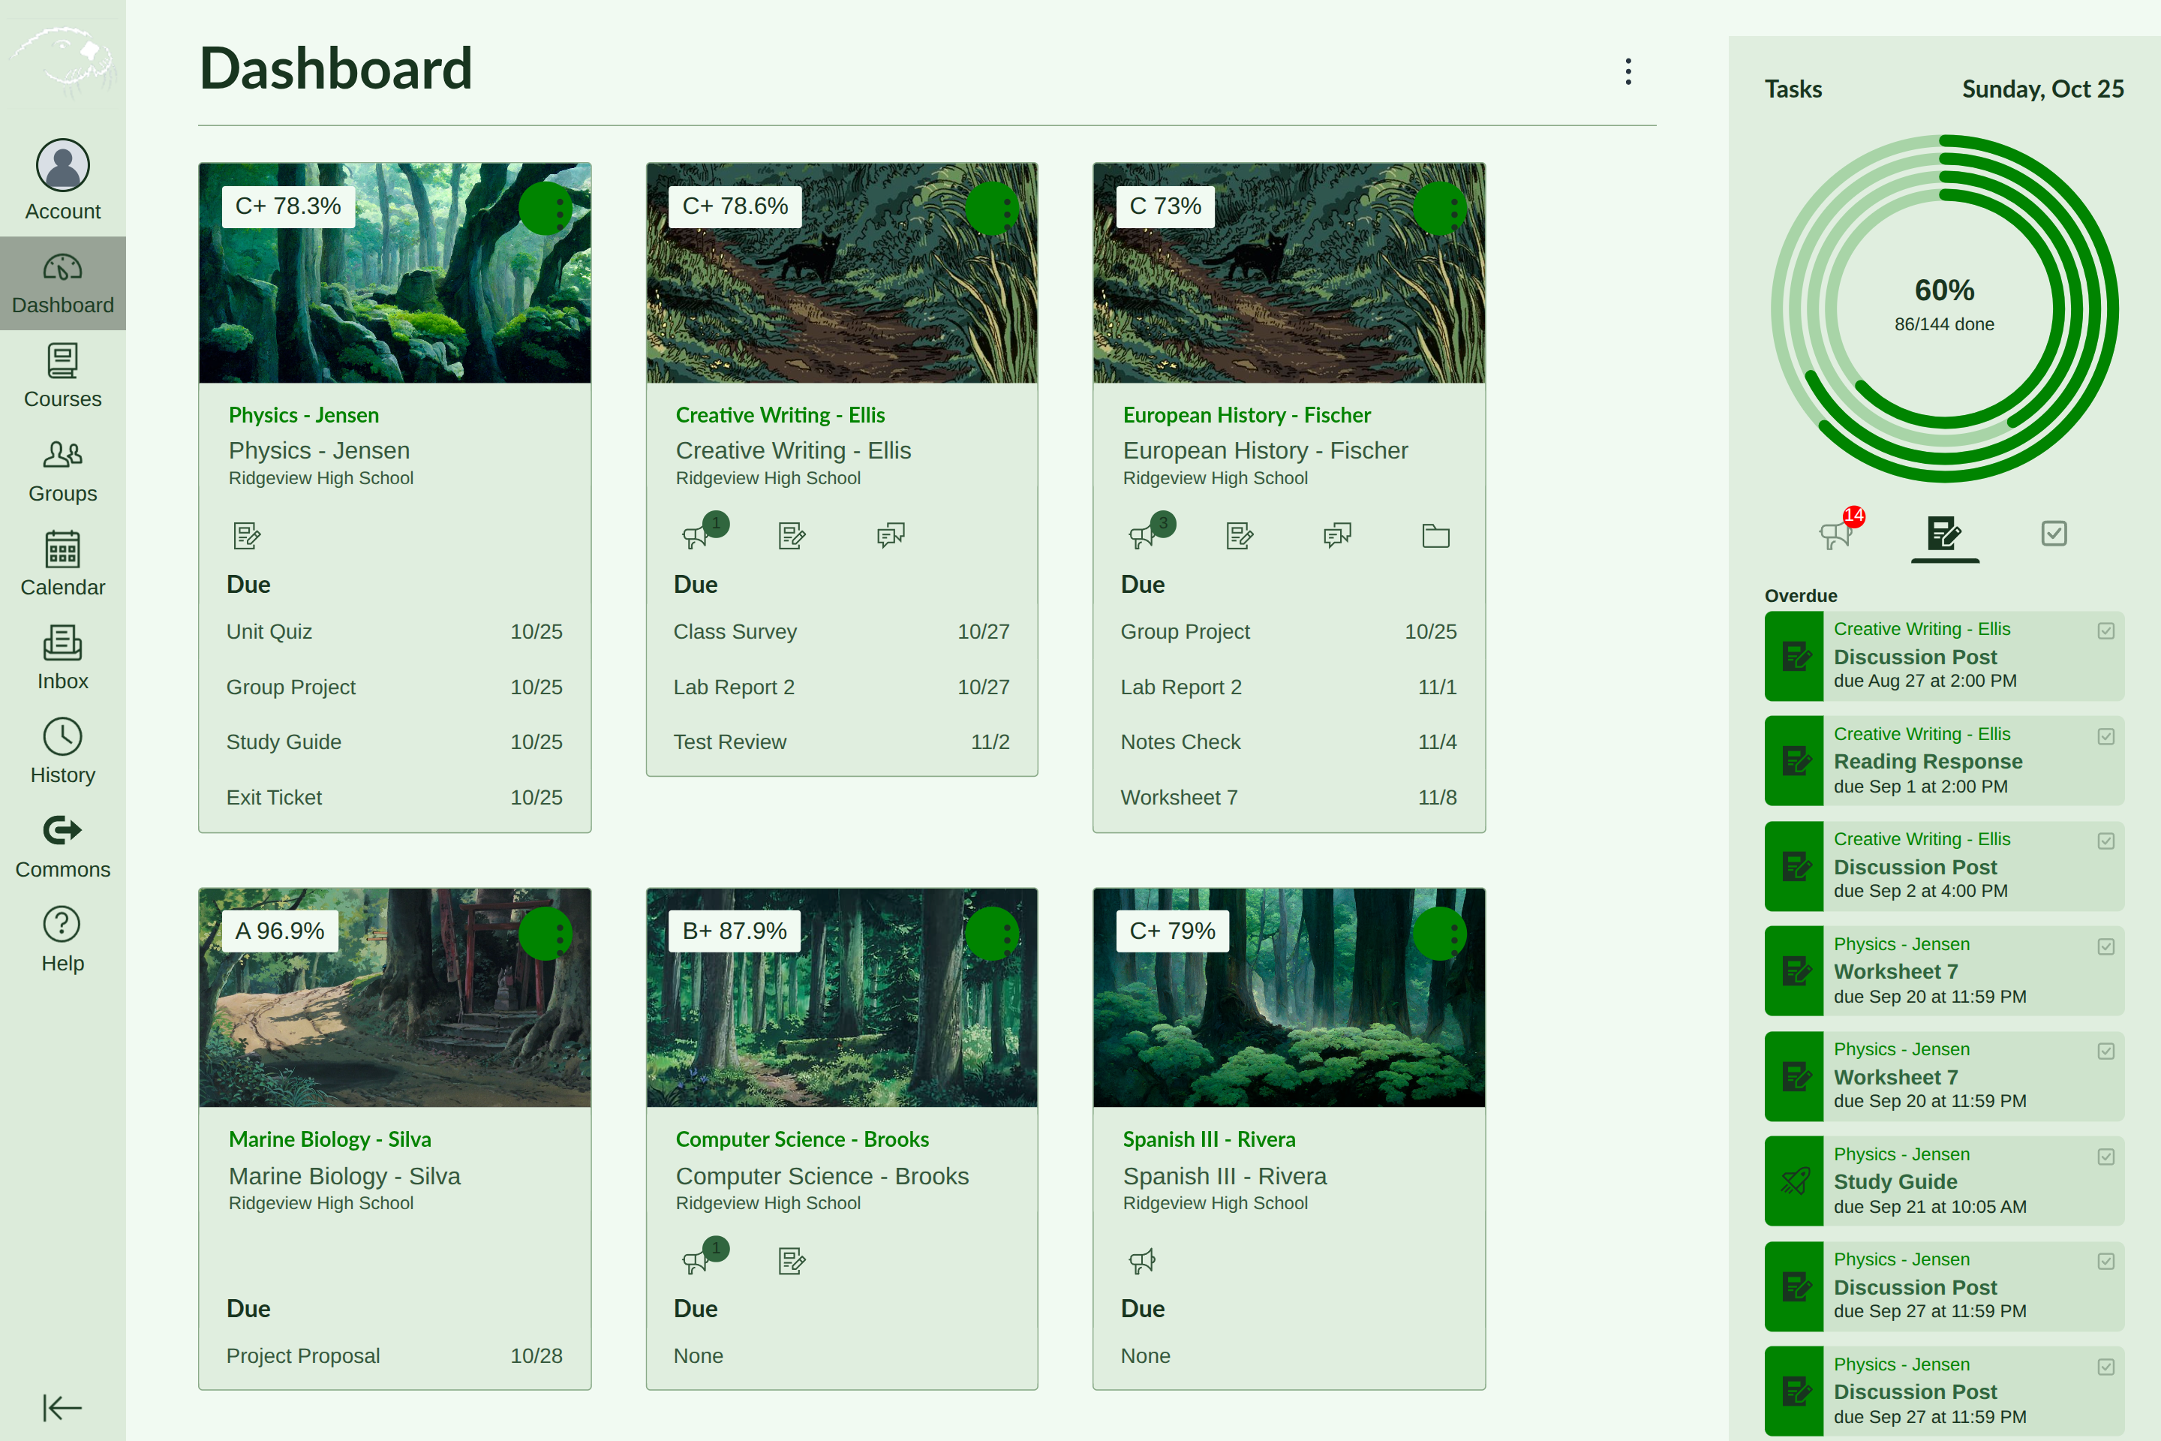Open European History discussions icon

click(x=1338, y=535)
